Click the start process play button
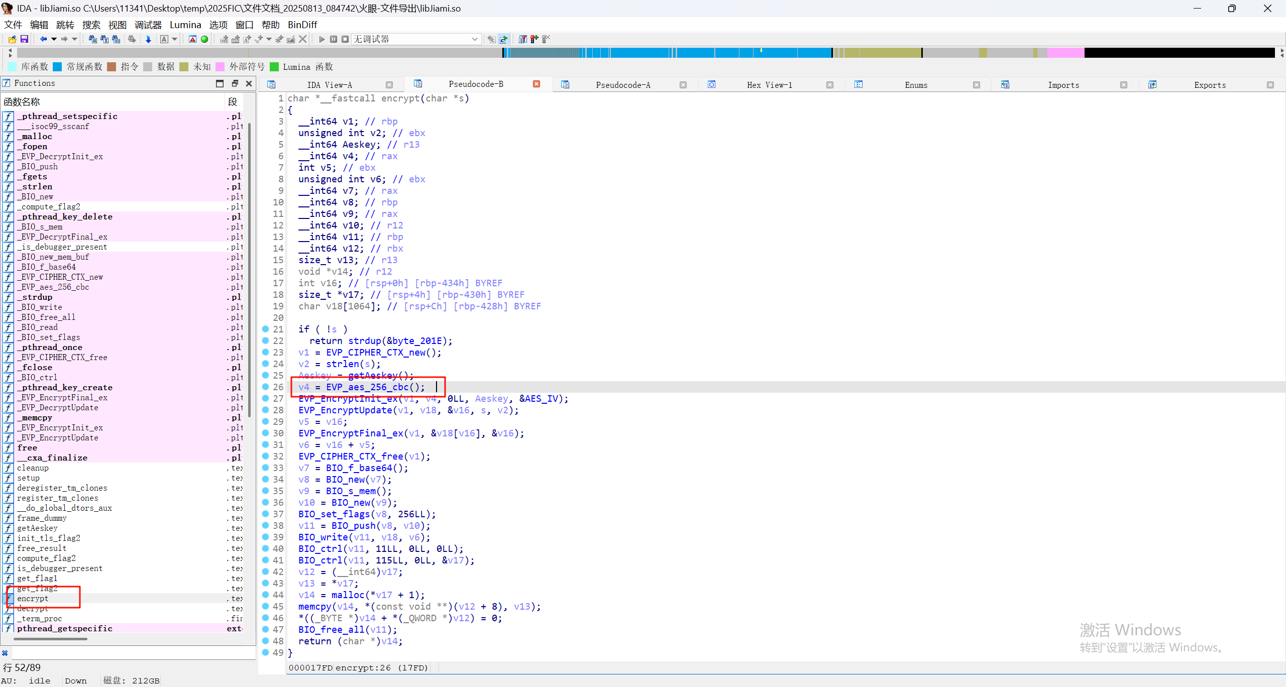Screen dimensions: 1286x687 [322, 39]
